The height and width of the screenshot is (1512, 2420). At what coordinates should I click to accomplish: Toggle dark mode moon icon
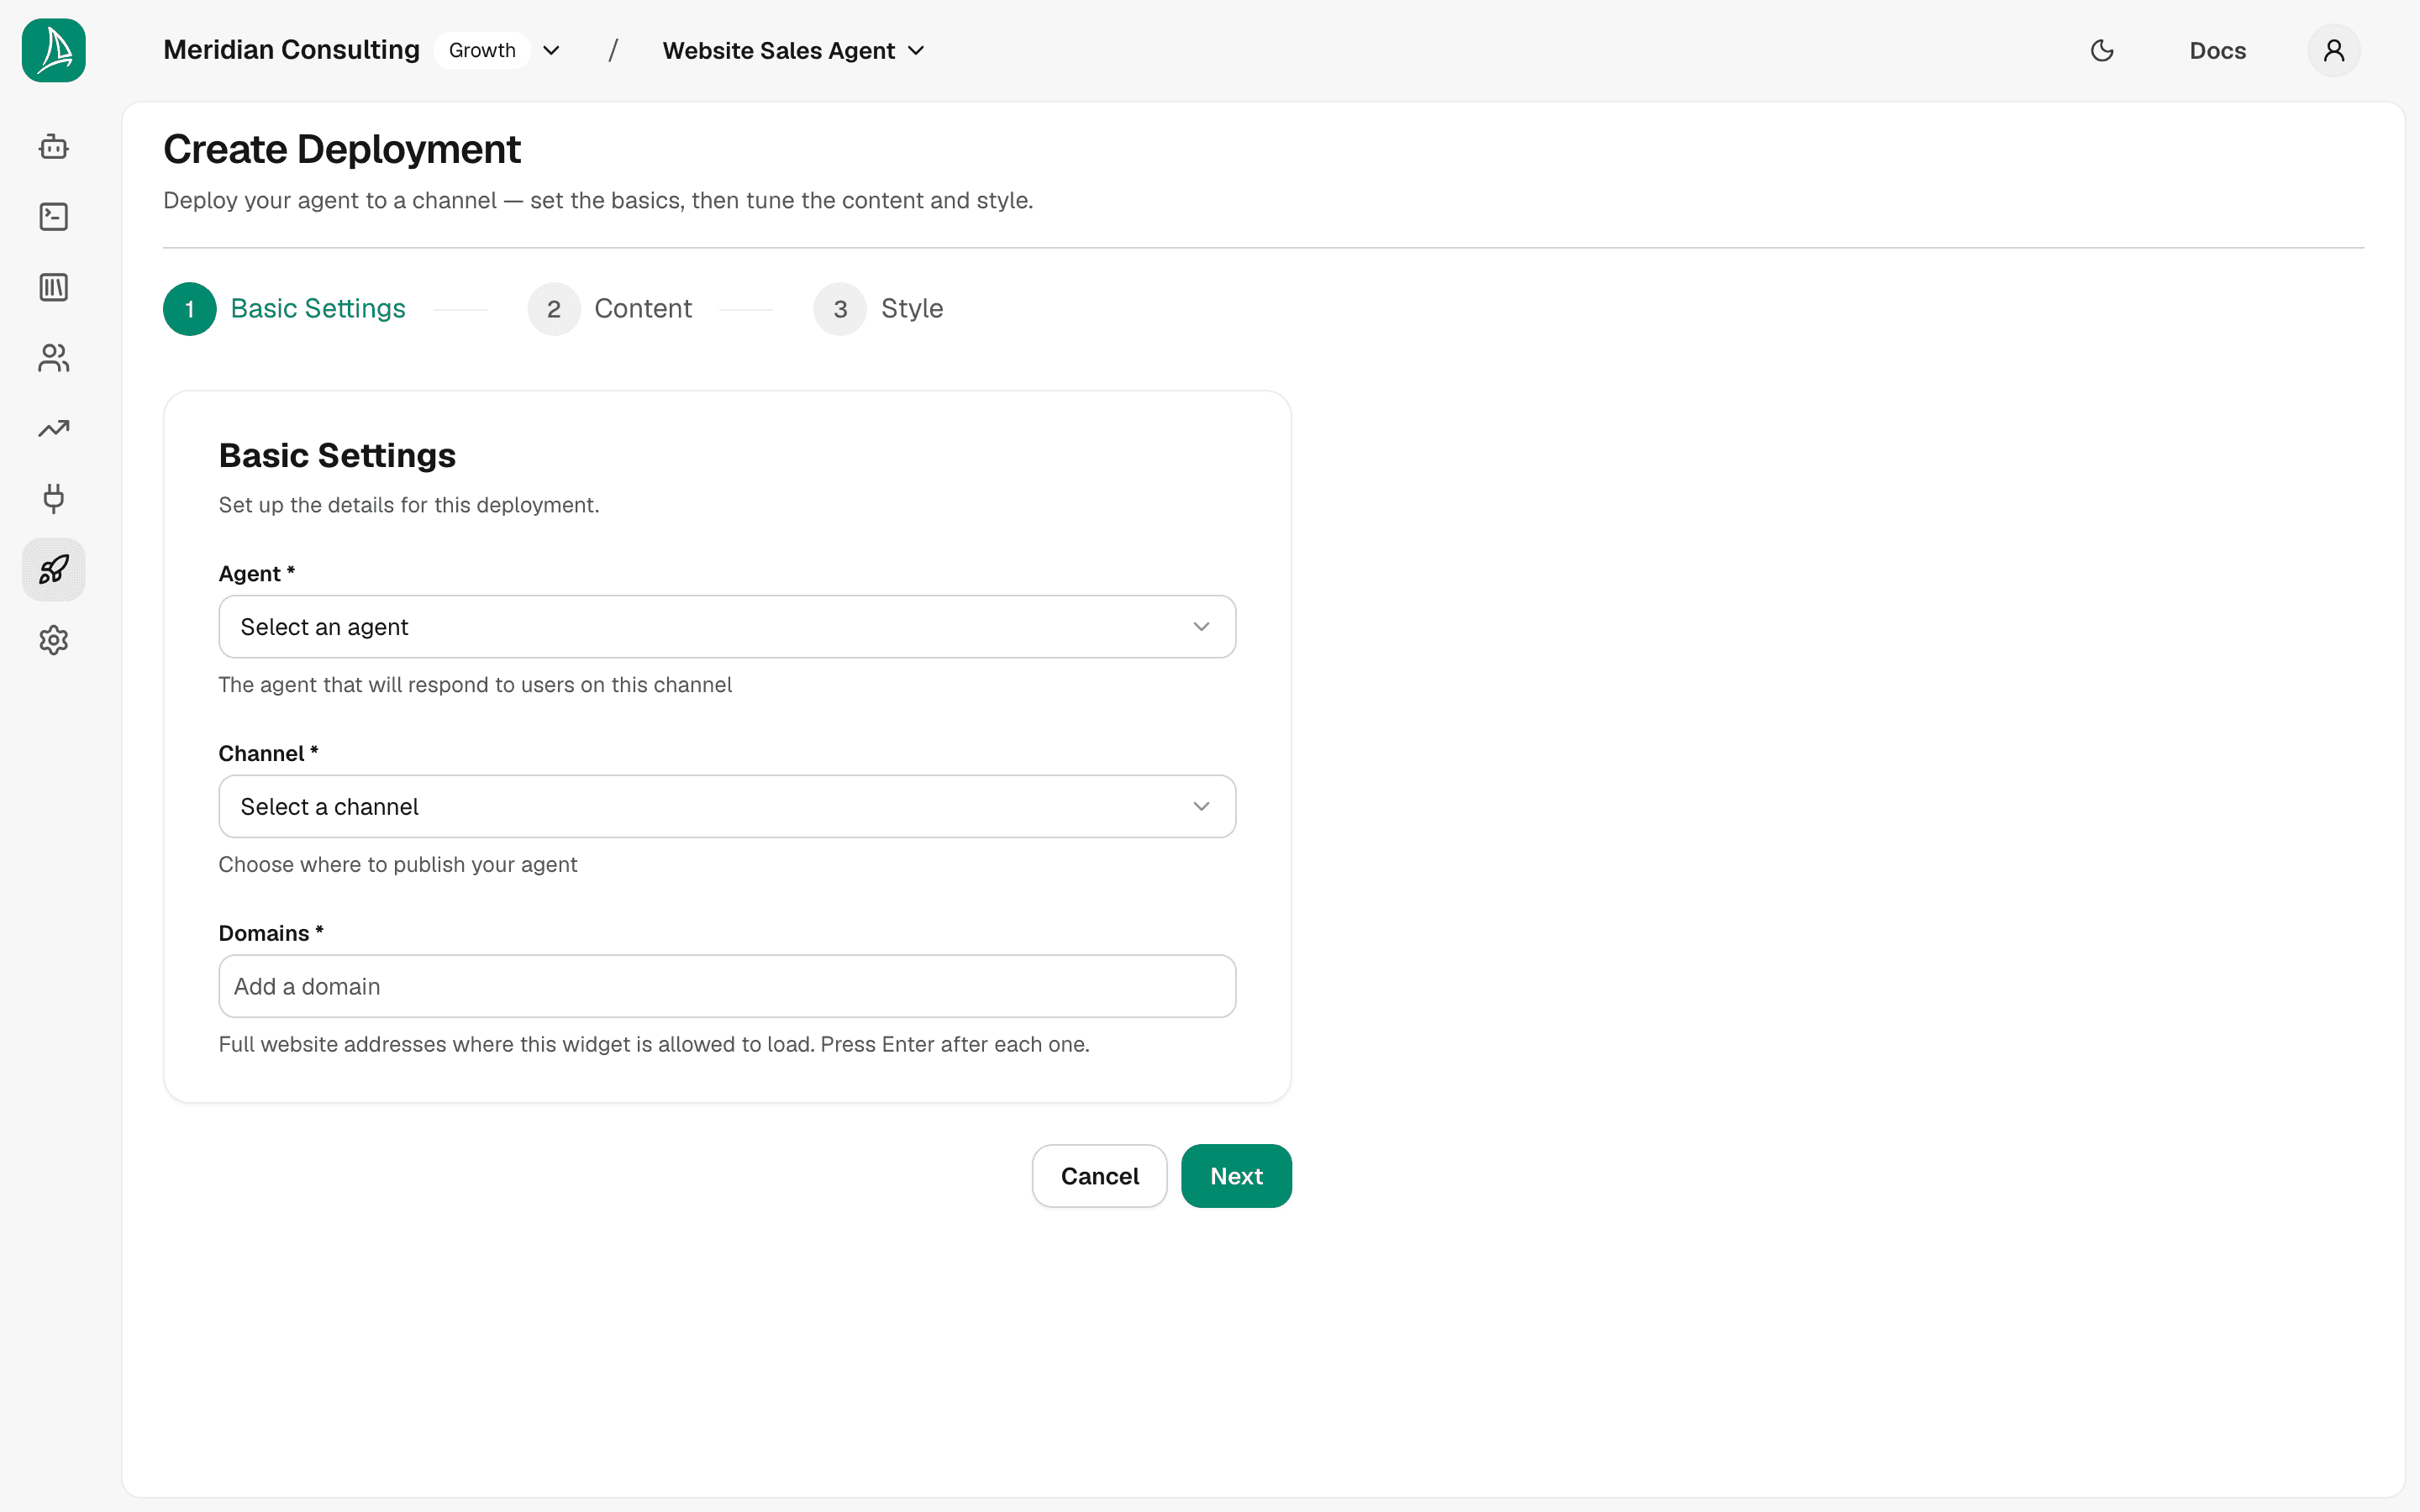click(x=2102, y=50)
